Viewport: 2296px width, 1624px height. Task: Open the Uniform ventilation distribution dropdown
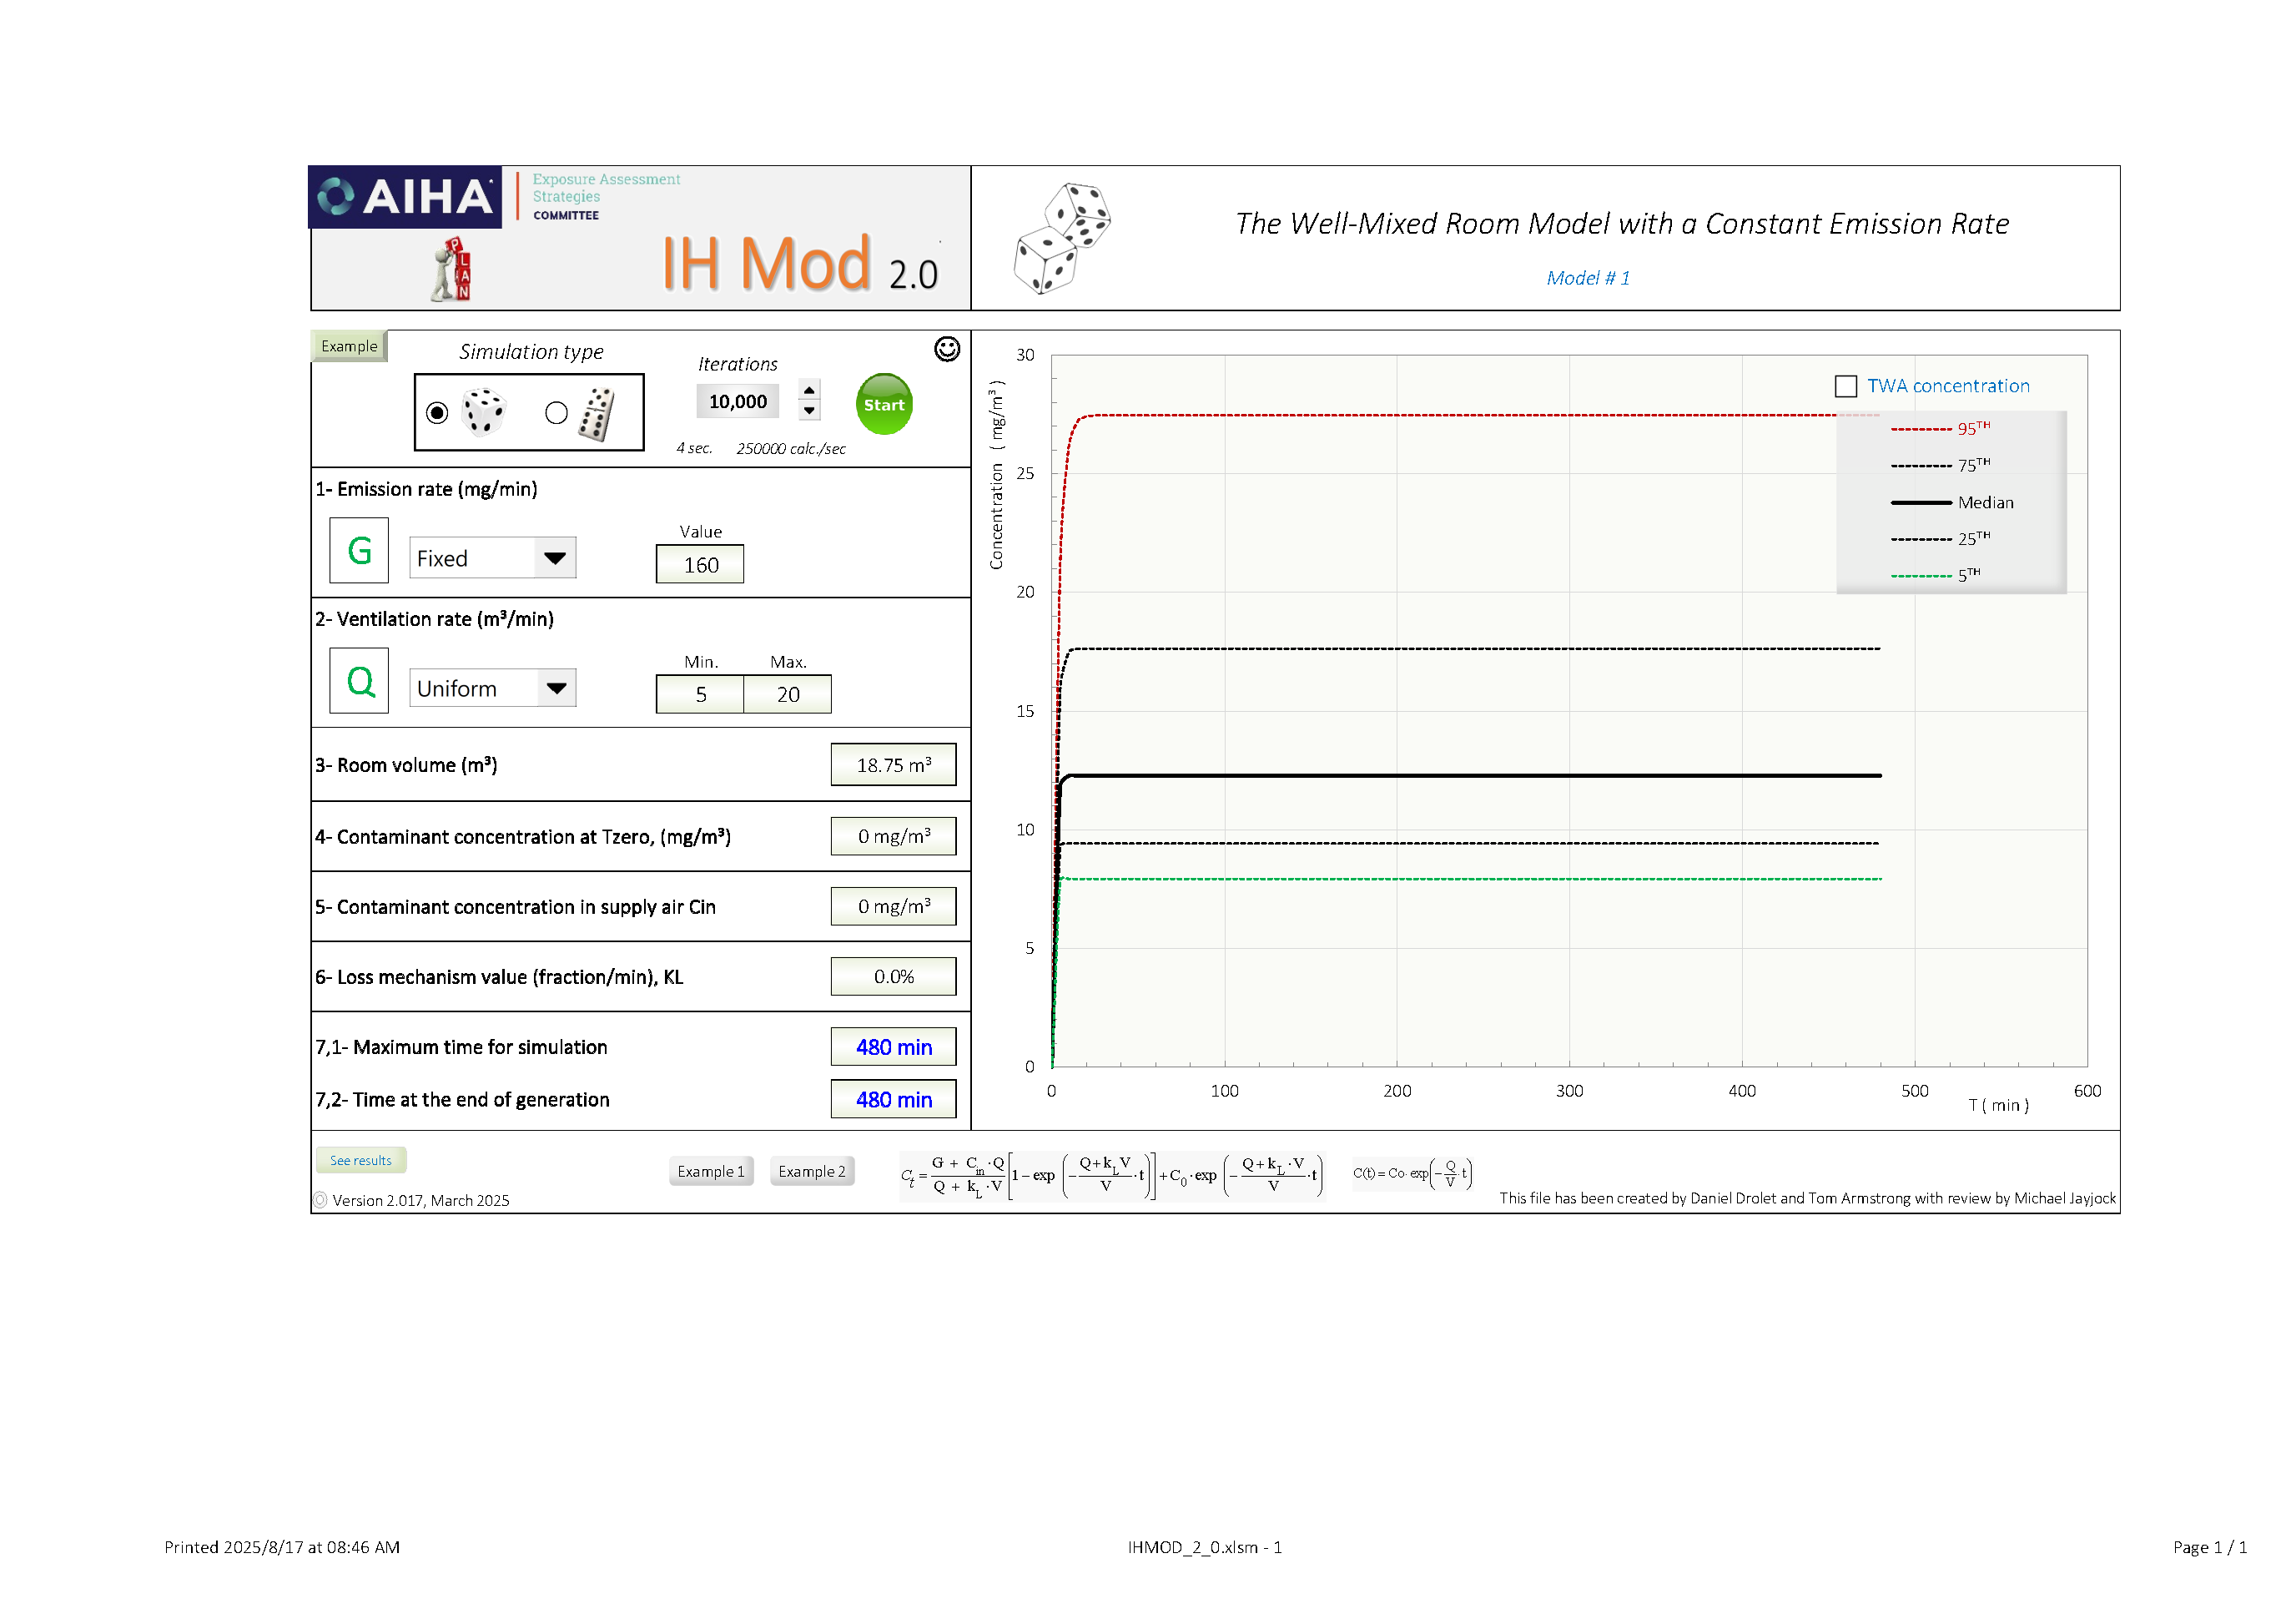coord(556,688)
